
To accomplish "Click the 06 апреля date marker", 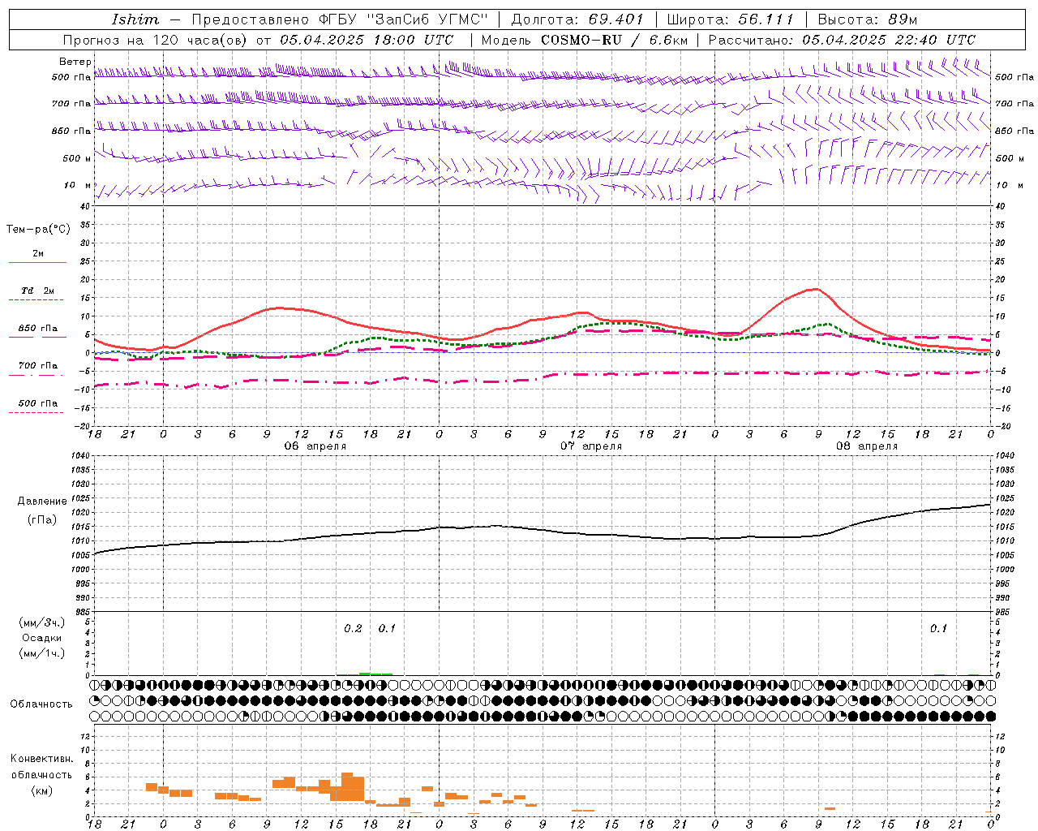I will click(315, 446).
